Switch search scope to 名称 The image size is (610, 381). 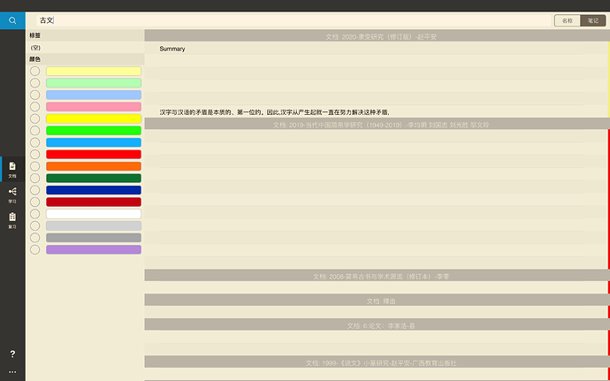568,21
